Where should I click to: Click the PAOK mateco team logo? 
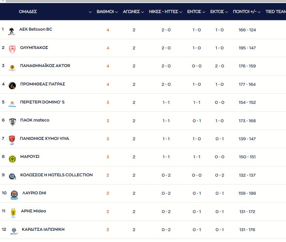click(13, 122)
